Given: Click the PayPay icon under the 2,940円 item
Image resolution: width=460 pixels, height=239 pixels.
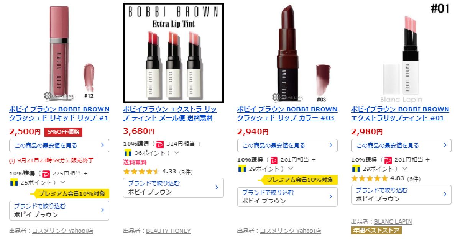Looking at the screenshot, I should (x=274, y=160).
